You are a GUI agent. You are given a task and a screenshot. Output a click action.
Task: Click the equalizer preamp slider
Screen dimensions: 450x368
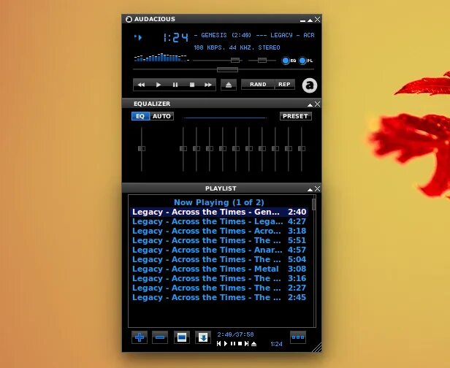pos(142,148)
